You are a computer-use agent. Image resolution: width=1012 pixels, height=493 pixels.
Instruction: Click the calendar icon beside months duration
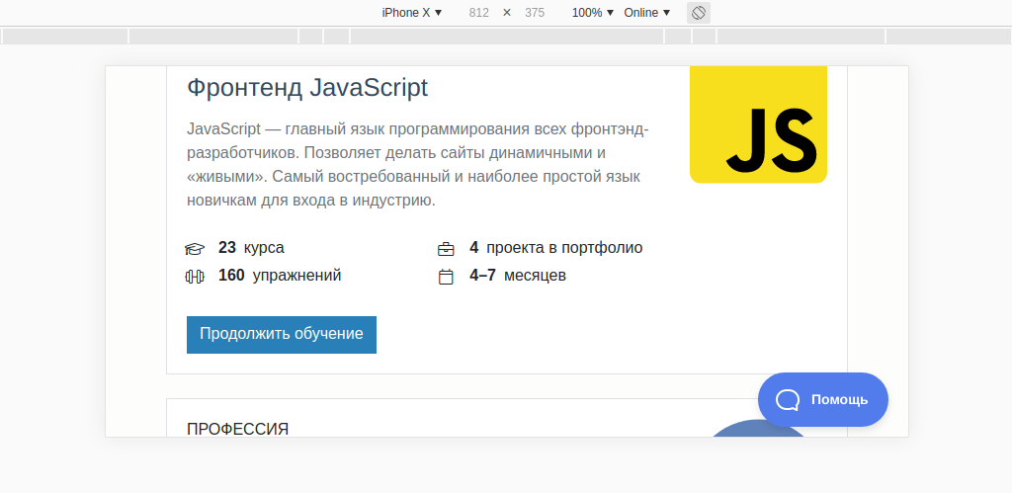(446, 277)
